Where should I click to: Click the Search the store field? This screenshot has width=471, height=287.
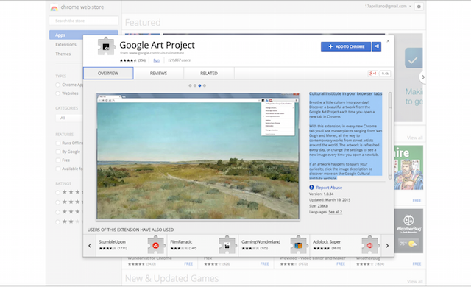83,21
